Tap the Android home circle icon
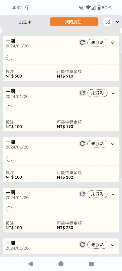 point(61,264)
